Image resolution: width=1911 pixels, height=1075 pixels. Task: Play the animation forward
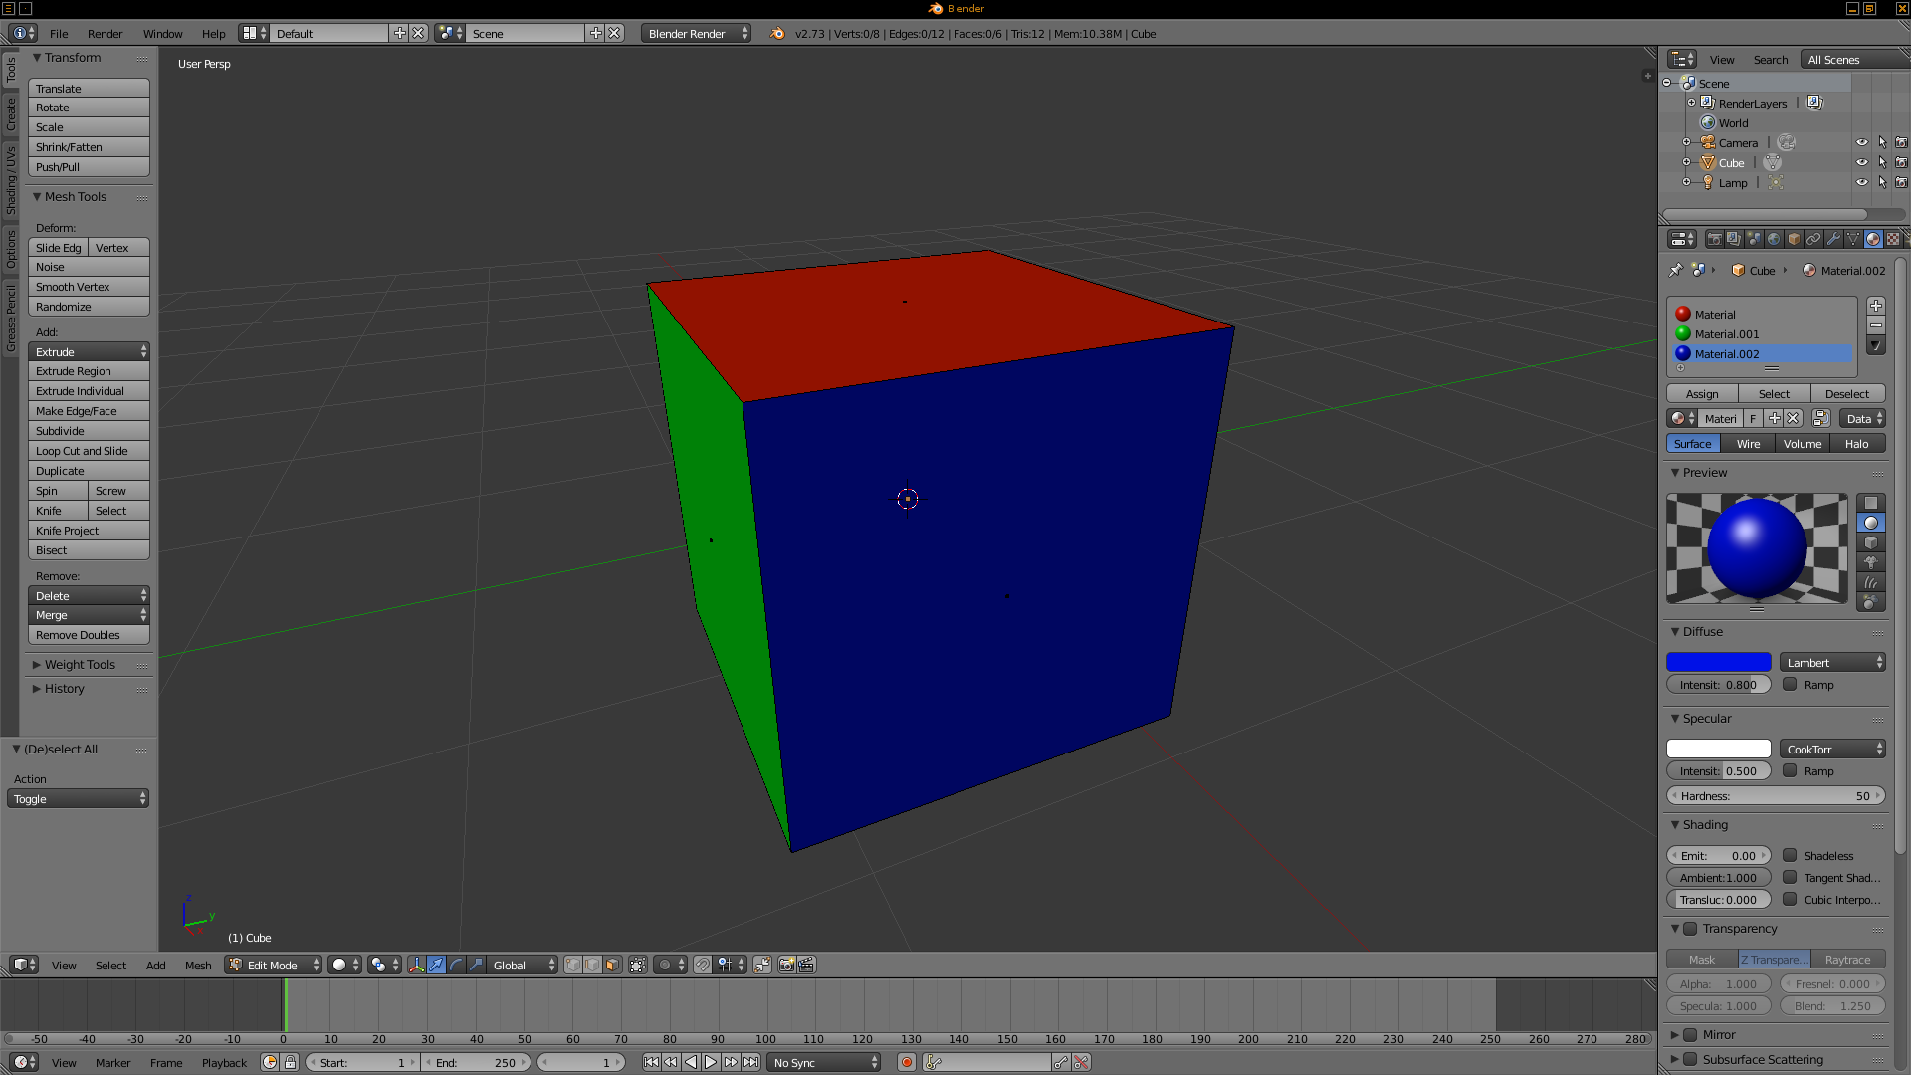coord(711,1062)
